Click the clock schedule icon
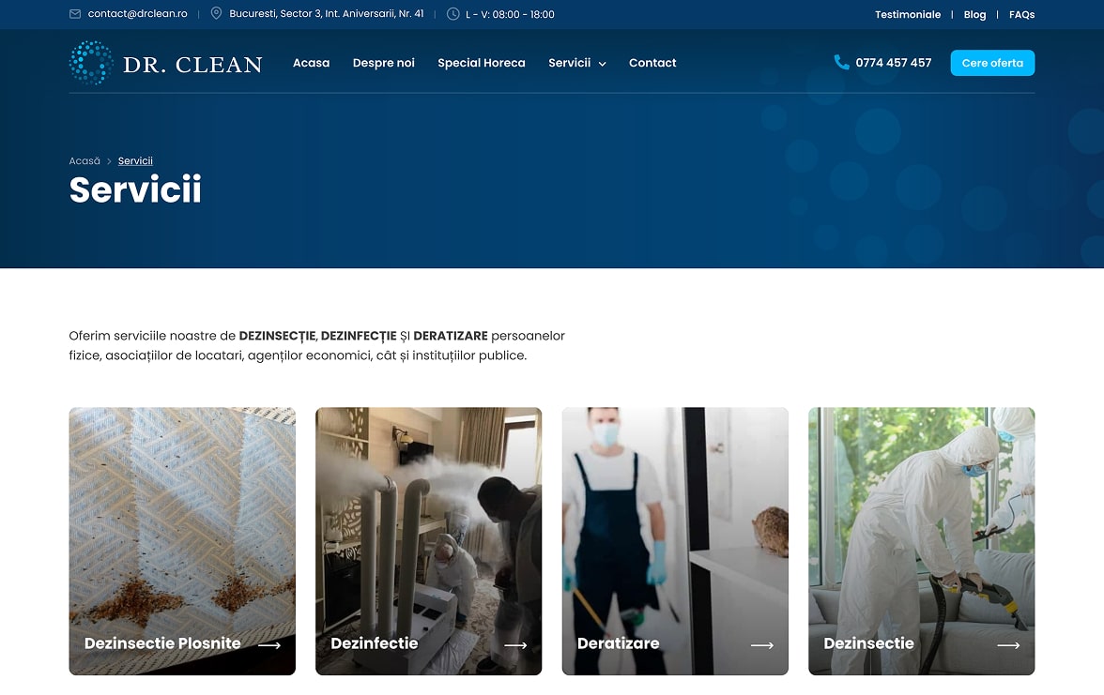 click(x=453, y=14)
